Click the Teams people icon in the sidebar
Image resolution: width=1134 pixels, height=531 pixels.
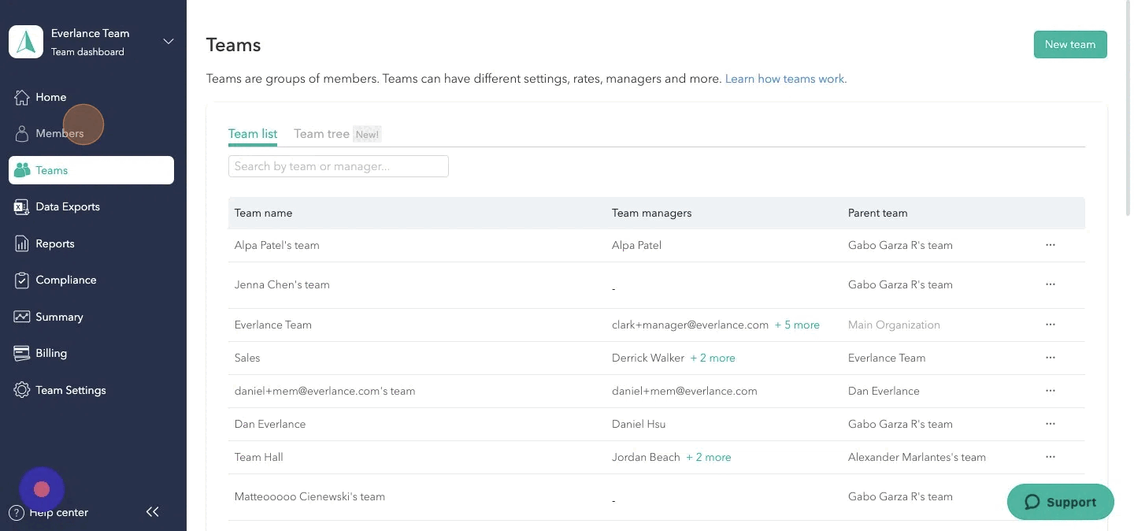click(x=22, y=170)
